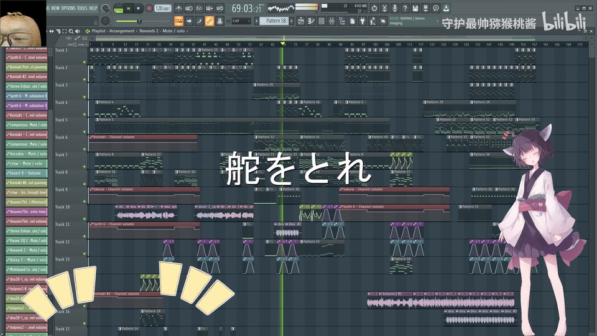Click the undo history circular arrow icon
The width and height of the screenshot is (597, 336).
tap(374, 8)
